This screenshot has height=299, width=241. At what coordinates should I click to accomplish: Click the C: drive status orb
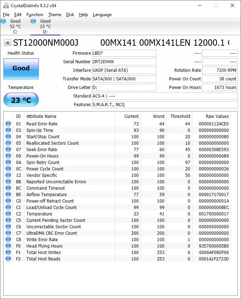pyautogui.click(x=3, y=21)
